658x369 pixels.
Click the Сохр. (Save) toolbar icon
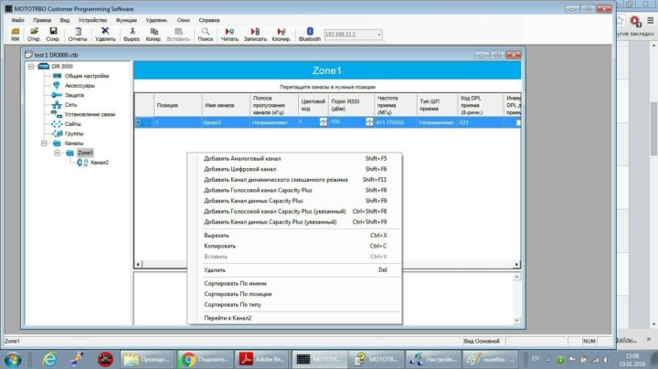click(x=53, y=34)
